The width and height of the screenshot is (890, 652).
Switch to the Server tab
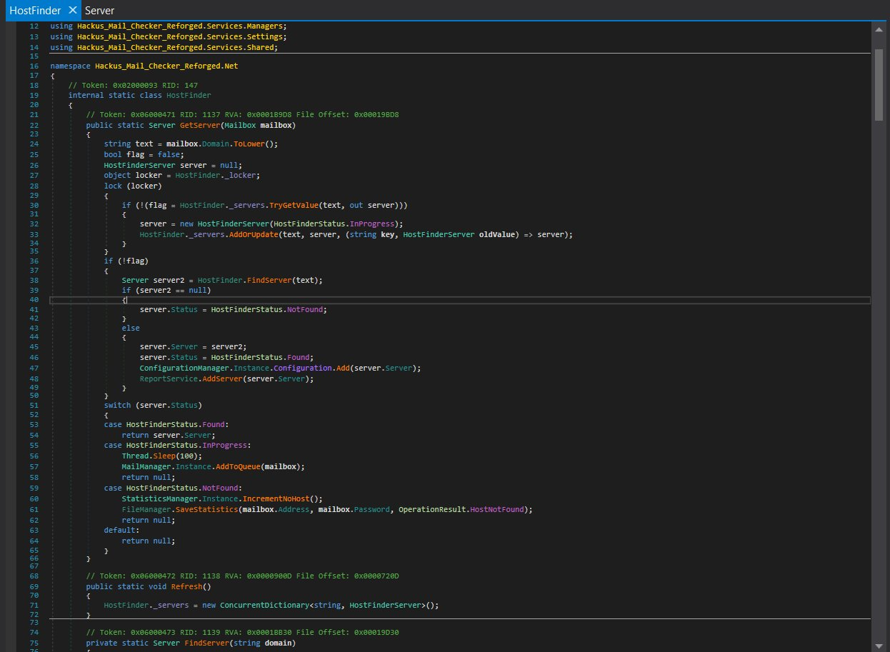99,11
